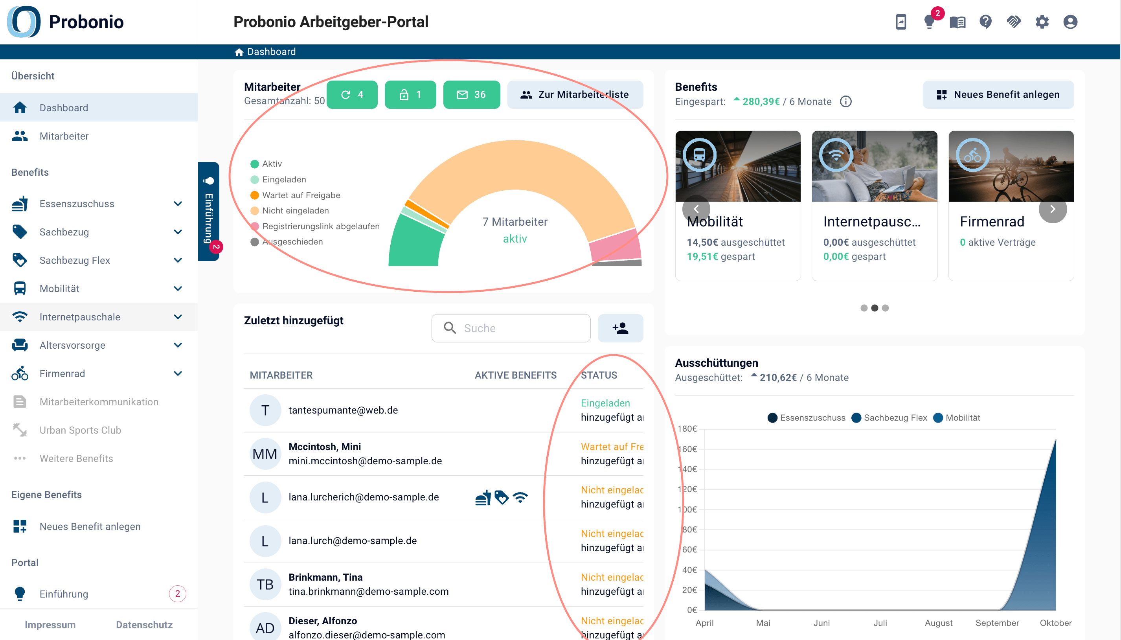Toggle Mobilität series in Ausschüttungen chart
Image resolution: width=1121 pixels, height=640 pixels.
coord(957,417)
